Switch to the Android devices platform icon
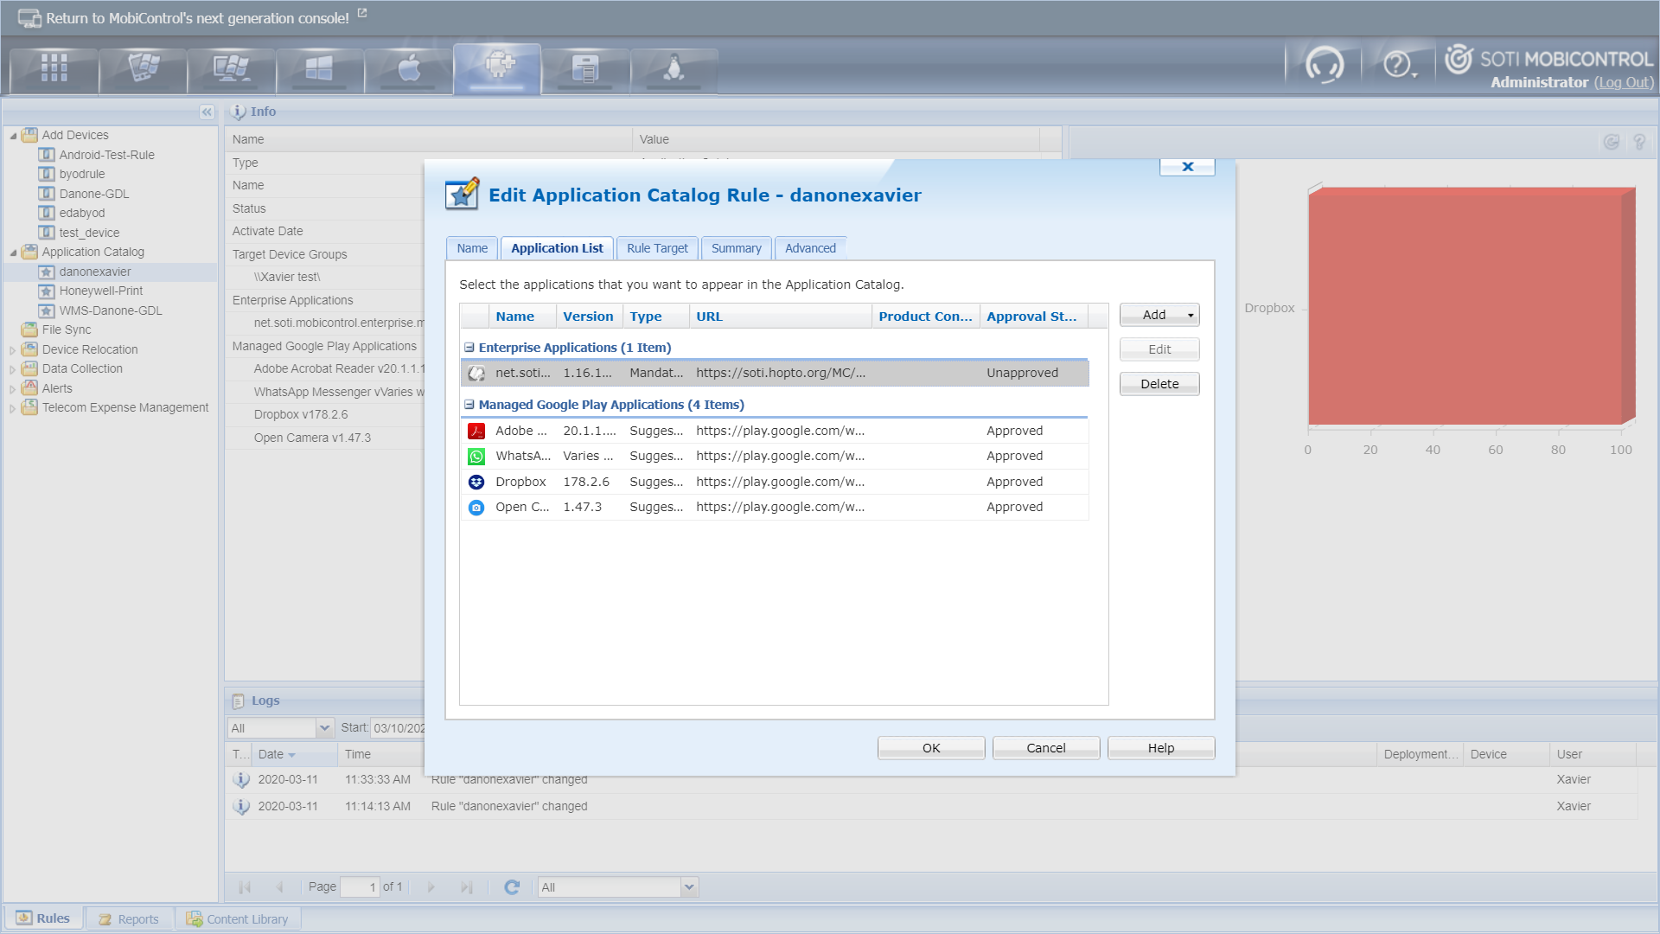 [x=497, y=69]
